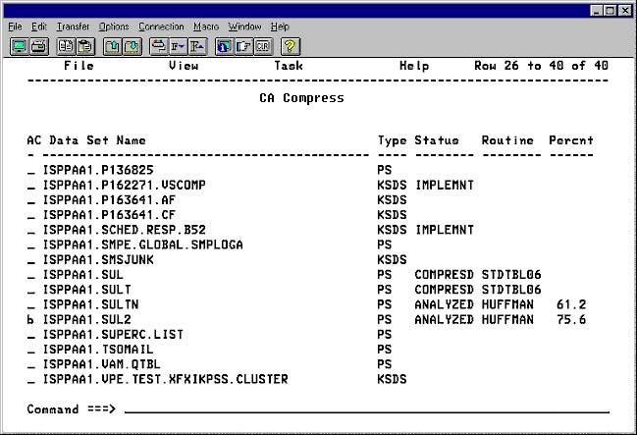This screenshot has width=637, height=435.
Task: Click the printer icon in toolbar
Action: [x=38, y=46]
